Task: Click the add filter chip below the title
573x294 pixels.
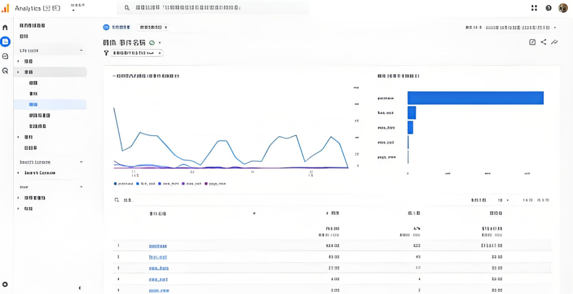Action: 134,53
